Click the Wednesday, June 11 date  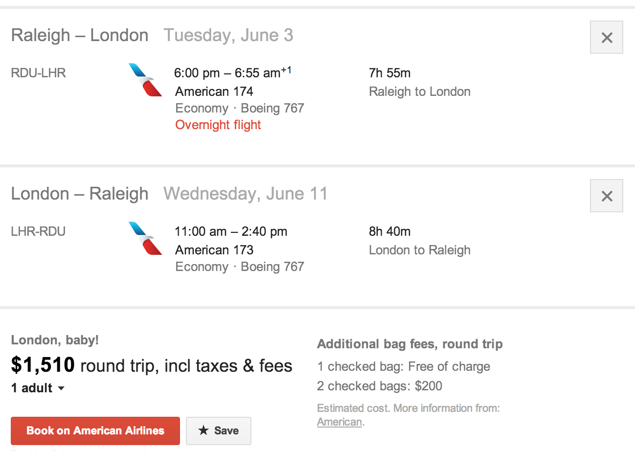click(246, 194)
